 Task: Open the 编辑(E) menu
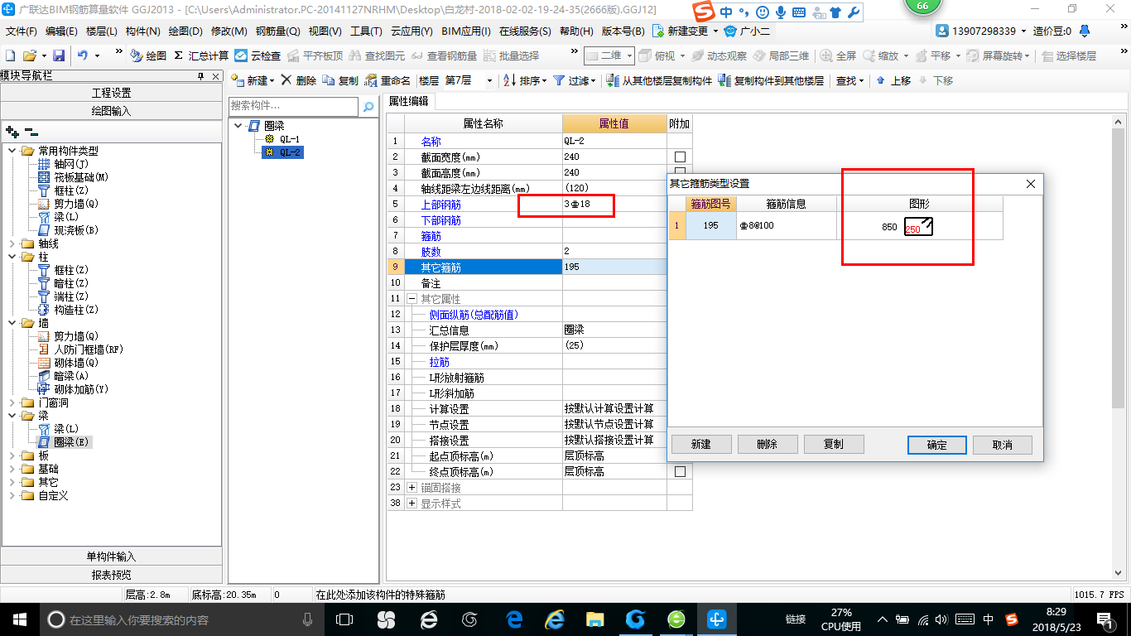pos(61,31)
